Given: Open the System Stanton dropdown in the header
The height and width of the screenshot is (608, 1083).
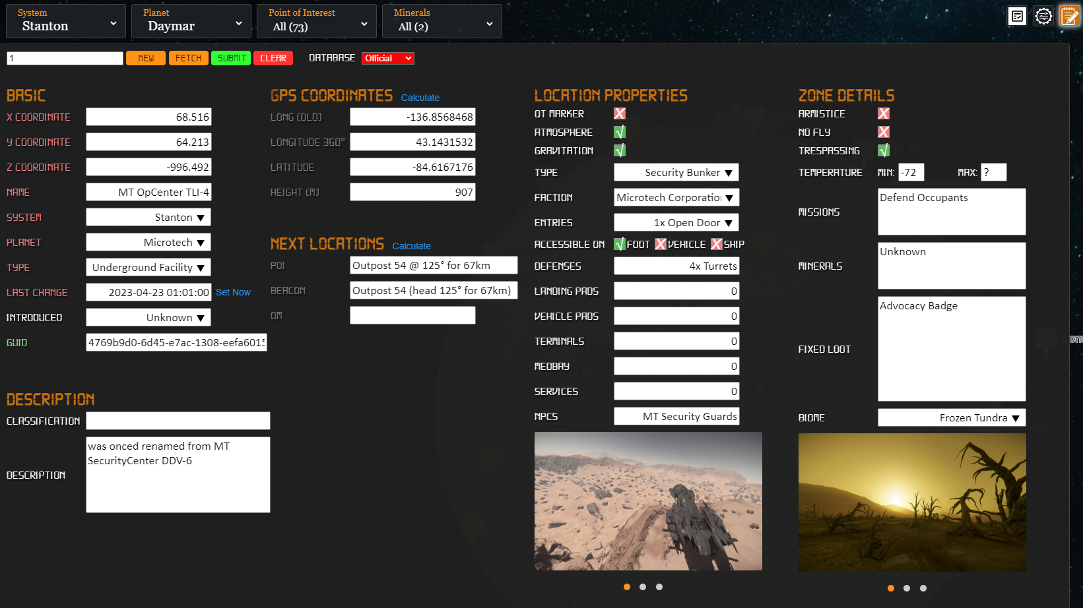Looking at the screenshot, I should [66, 21].
